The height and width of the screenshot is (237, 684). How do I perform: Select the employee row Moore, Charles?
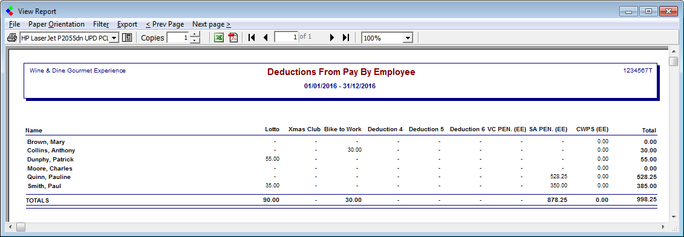pos(341,168)
